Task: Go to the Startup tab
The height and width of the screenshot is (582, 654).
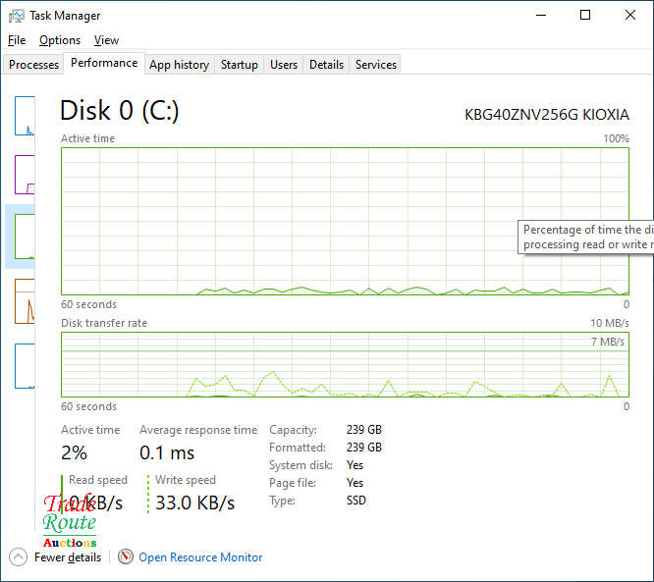Action: click(x=240, y=65)
